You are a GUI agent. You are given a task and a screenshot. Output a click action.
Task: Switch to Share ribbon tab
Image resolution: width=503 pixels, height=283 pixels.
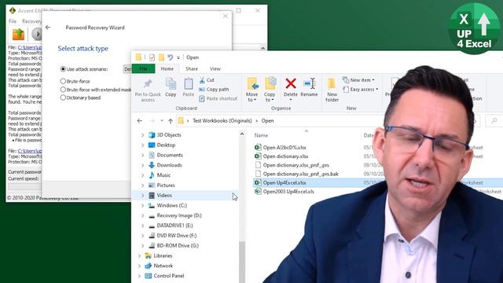[x=192, y=68]
